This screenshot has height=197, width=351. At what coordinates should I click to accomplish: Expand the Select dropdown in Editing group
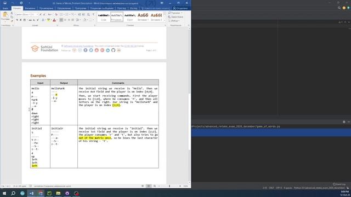tap(175, 21)
